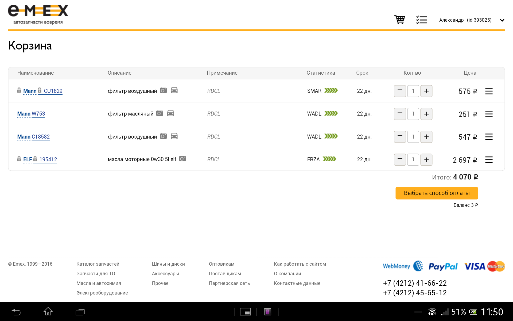Screen dimensions: 513x321
Task: Click WADL statistics arrows for Mann C18582
Action: click(x=331, y=136)
